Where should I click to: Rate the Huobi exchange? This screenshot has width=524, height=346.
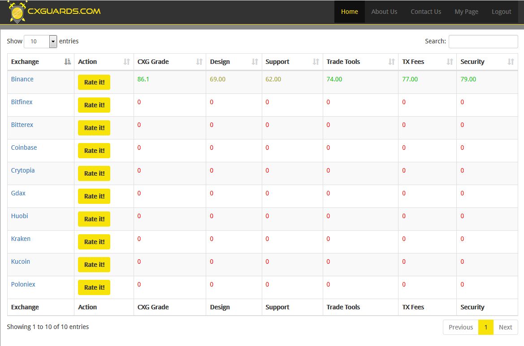coord(94,219)
